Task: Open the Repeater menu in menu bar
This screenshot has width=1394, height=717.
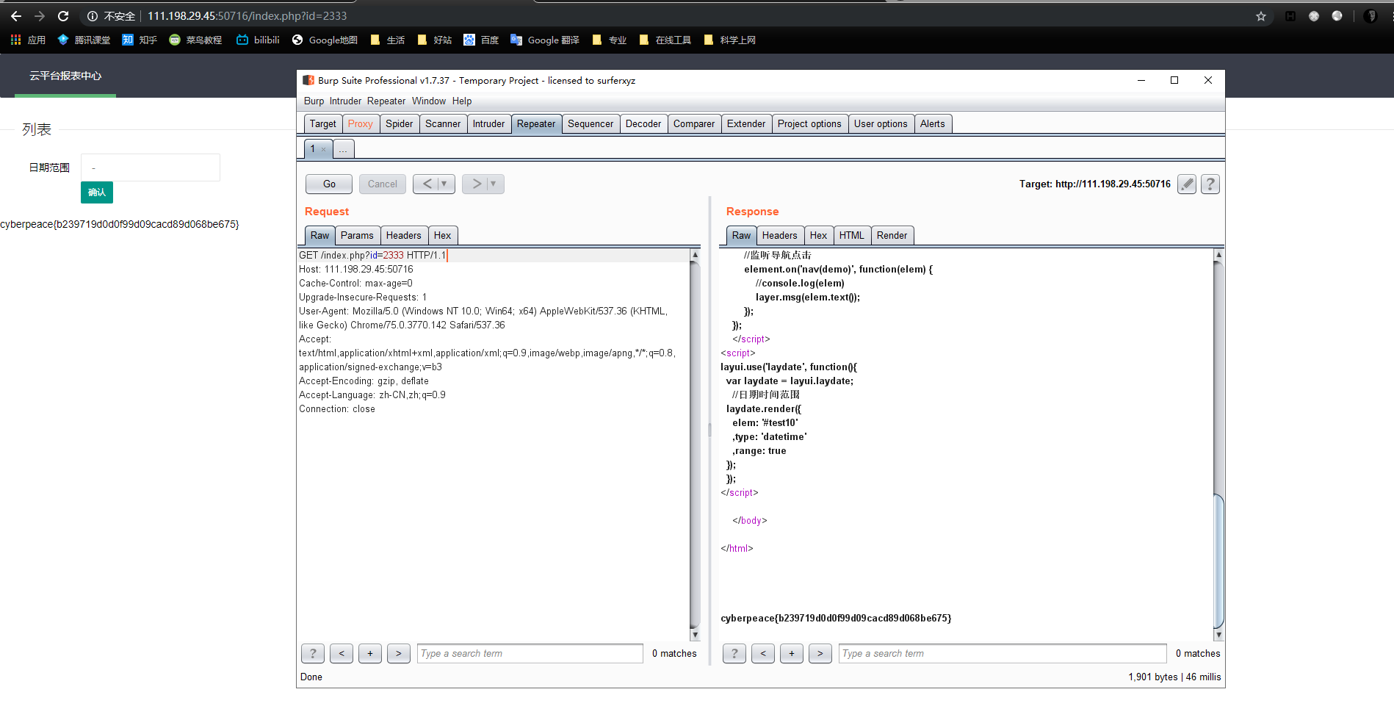Action: (386, 101)
